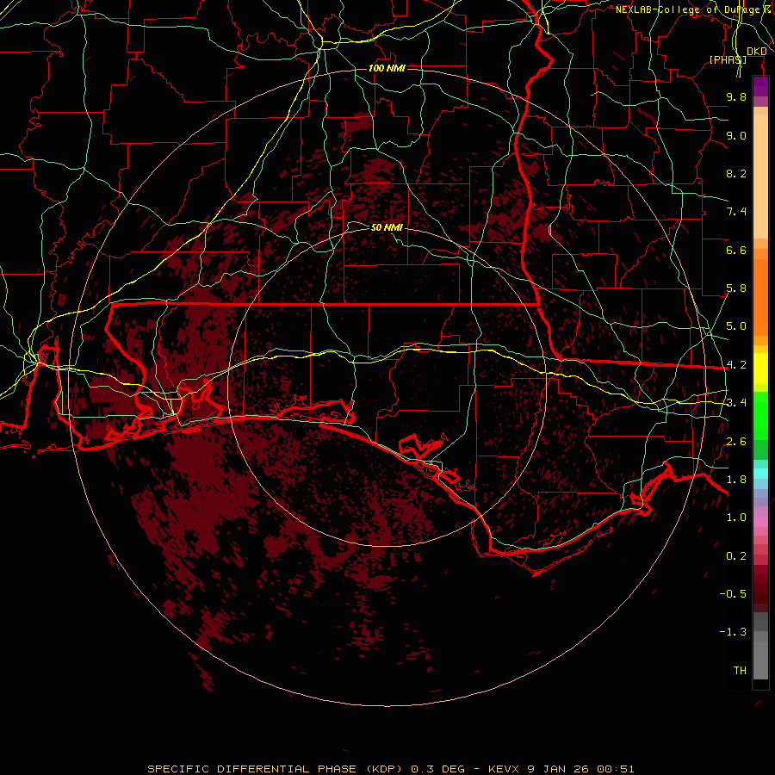This screenshot has height=775, width=775.
Task: Click the 1.0 value on the color scale
Action: point(736,518)
